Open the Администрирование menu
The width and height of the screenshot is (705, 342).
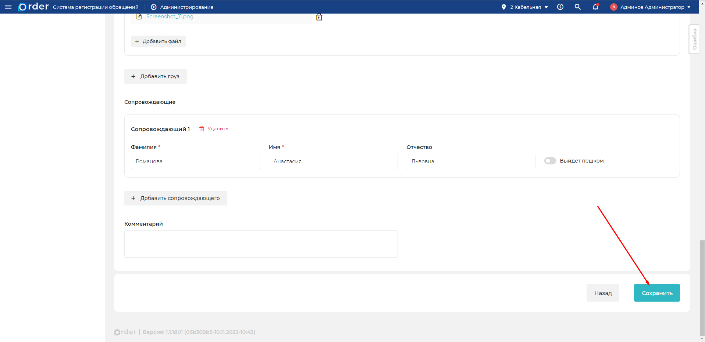click(x=182, y=7)
